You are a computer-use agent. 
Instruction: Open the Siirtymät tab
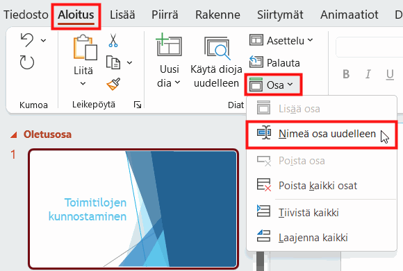(280, 15)
